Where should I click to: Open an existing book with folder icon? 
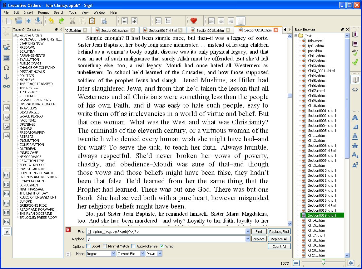point(19,21)
